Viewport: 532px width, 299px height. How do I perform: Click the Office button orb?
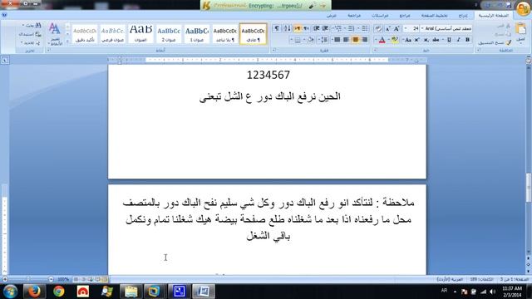(523, 8)
